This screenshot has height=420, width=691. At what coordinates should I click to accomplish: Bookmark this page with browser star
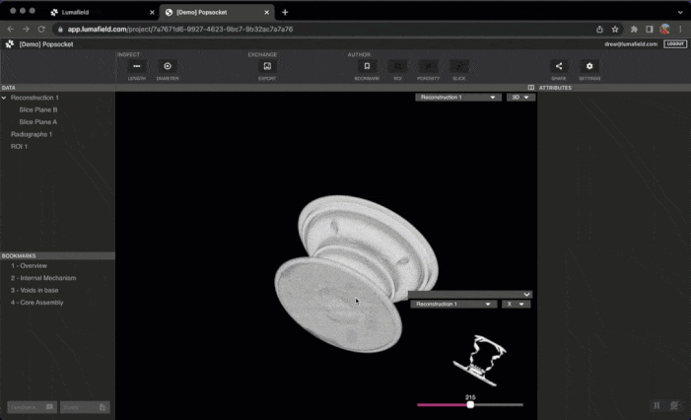pyautogui.click(x=615, y=30)
